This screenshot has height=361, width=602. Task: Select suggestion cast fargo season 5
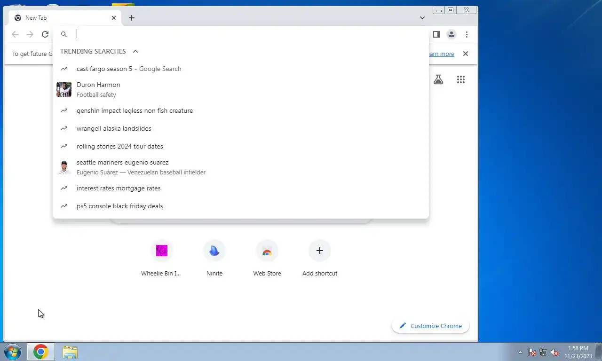pyautogui.click(x=241, y=69)
